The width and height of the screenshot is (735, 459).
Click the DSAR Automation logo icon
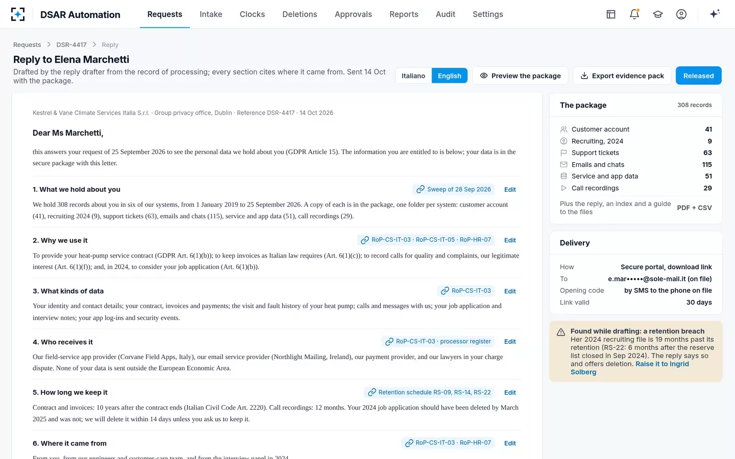click(18, 14)
